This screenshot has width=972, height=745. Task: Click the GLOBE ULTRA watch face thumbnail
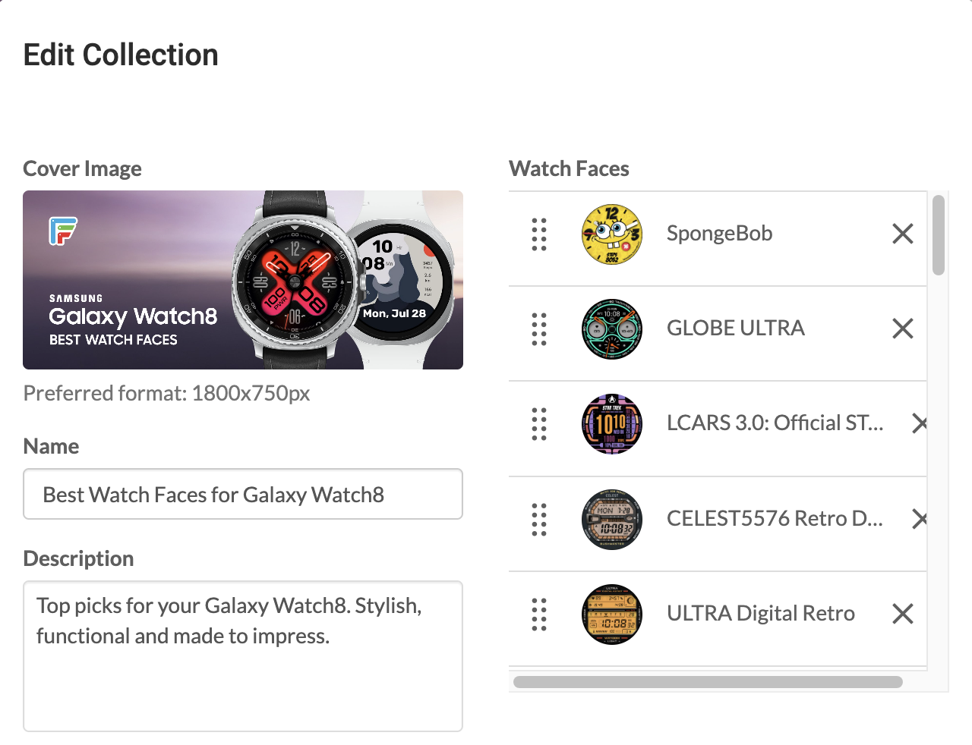pyautogui.click(x=611, y=329)
